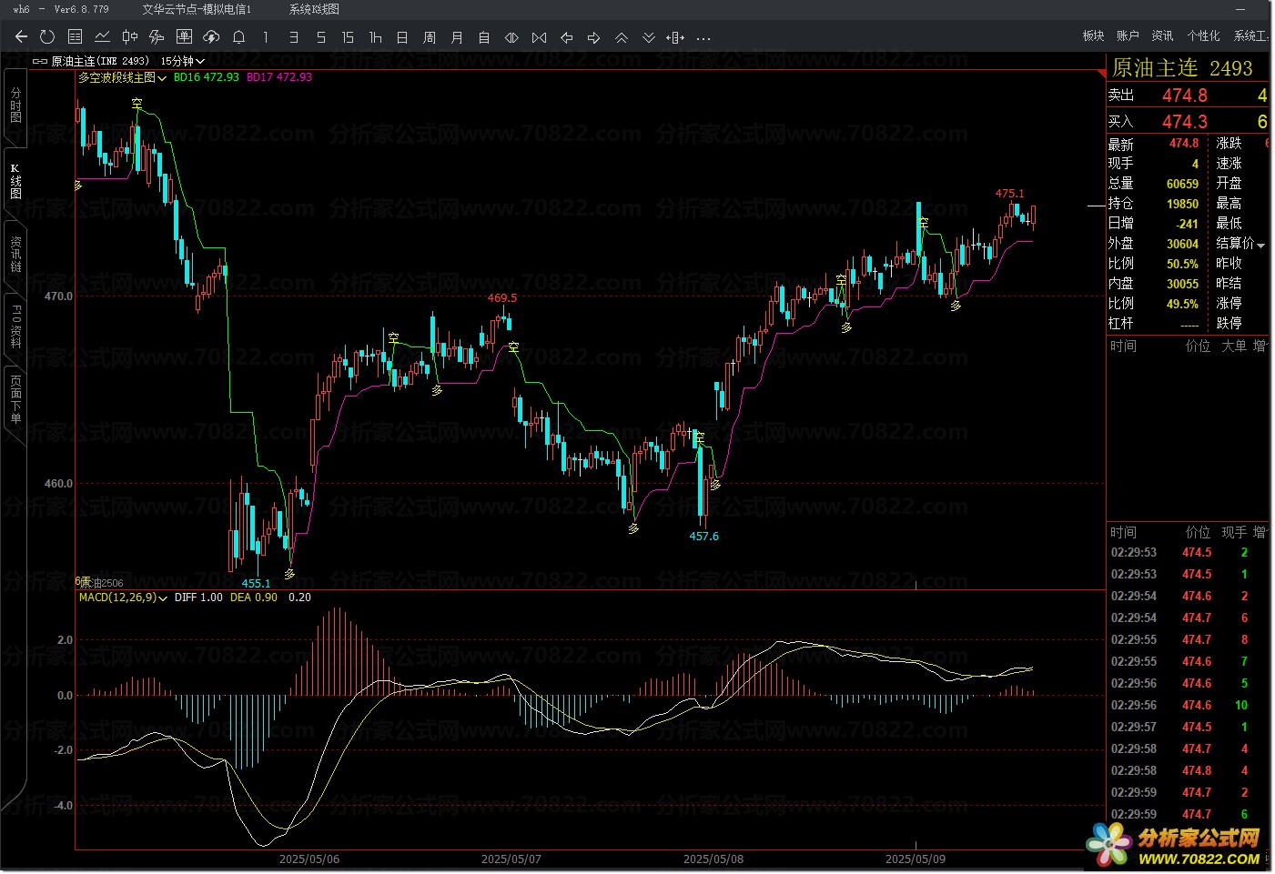Image resolution: width=1275 pixels, height=874 pixels.
Task: Switch to weekly (周) period
Action: pos(430,37)
